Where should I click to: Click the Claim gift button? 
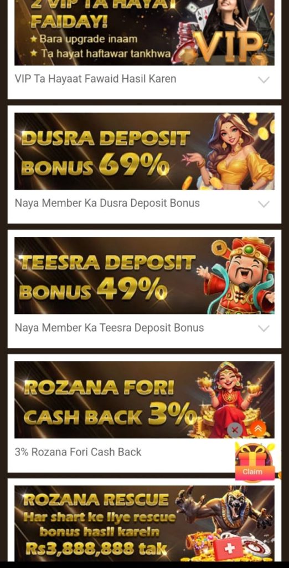click(252, 471)
